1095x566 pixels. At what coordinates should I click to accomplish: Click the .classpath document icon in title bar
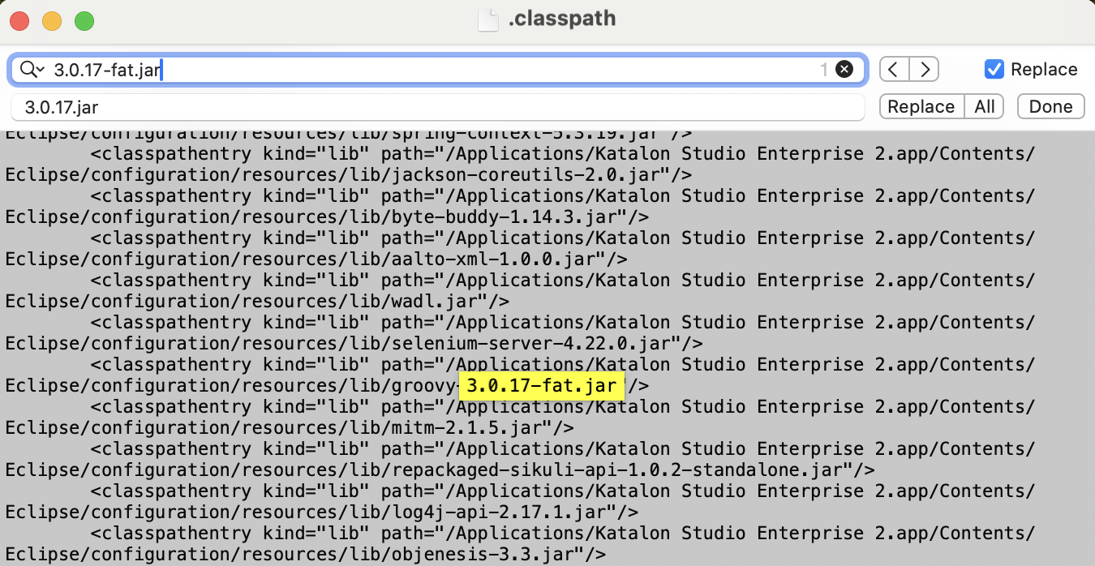487,19
